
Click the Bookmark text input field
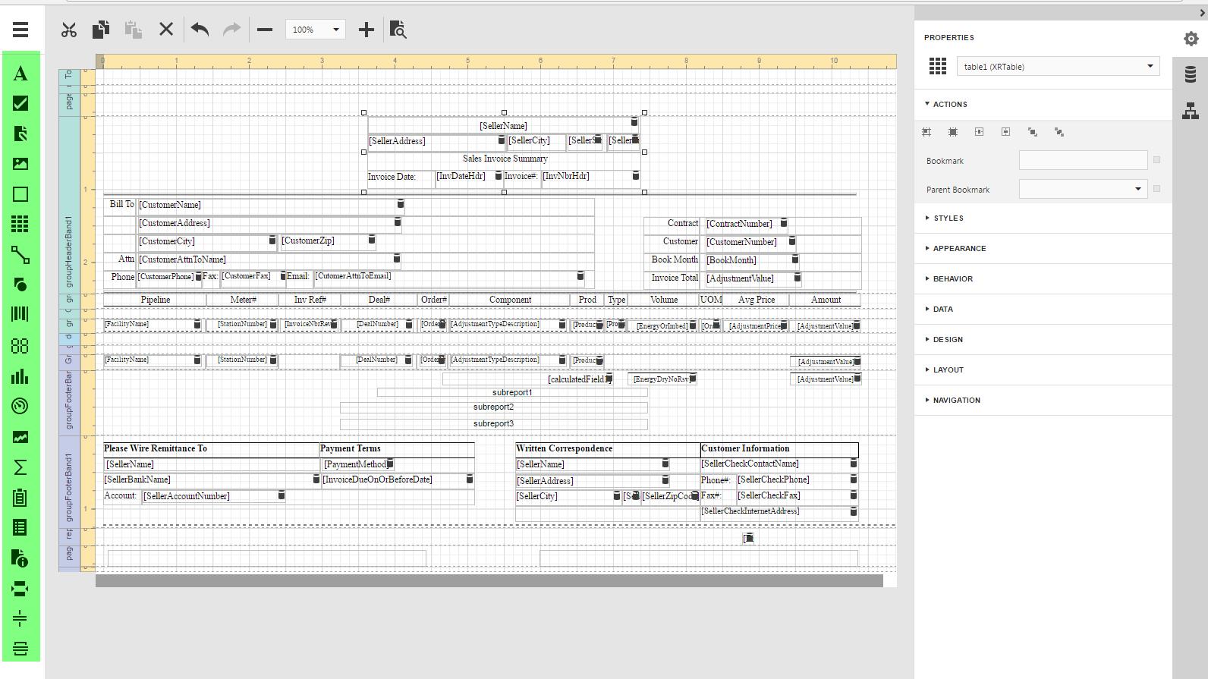point(1083,160)
